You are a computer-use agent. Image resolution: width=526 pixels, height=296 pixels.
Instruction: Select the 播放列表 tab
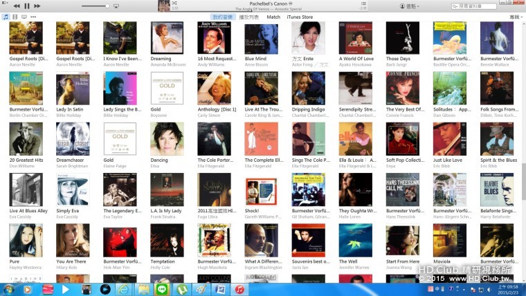(x=249, y=17)
